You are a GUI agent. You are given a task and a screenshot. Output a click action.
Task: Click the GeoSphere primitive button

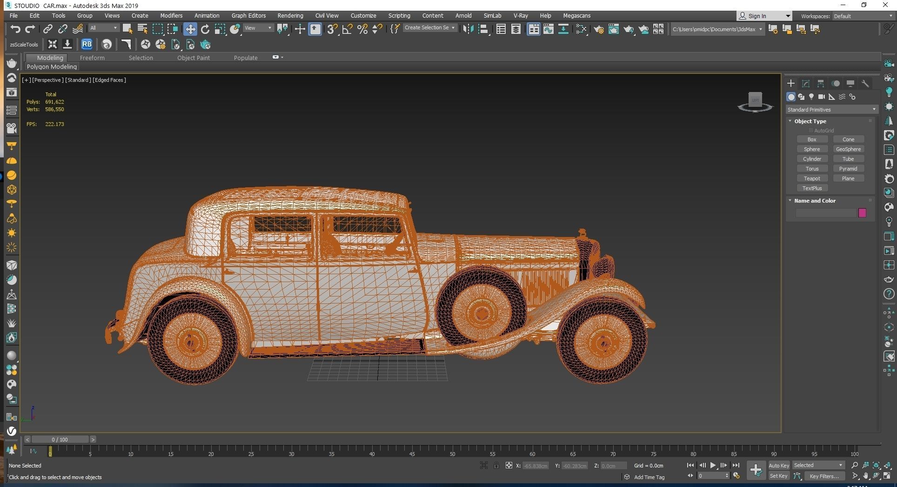coord(848,149)
